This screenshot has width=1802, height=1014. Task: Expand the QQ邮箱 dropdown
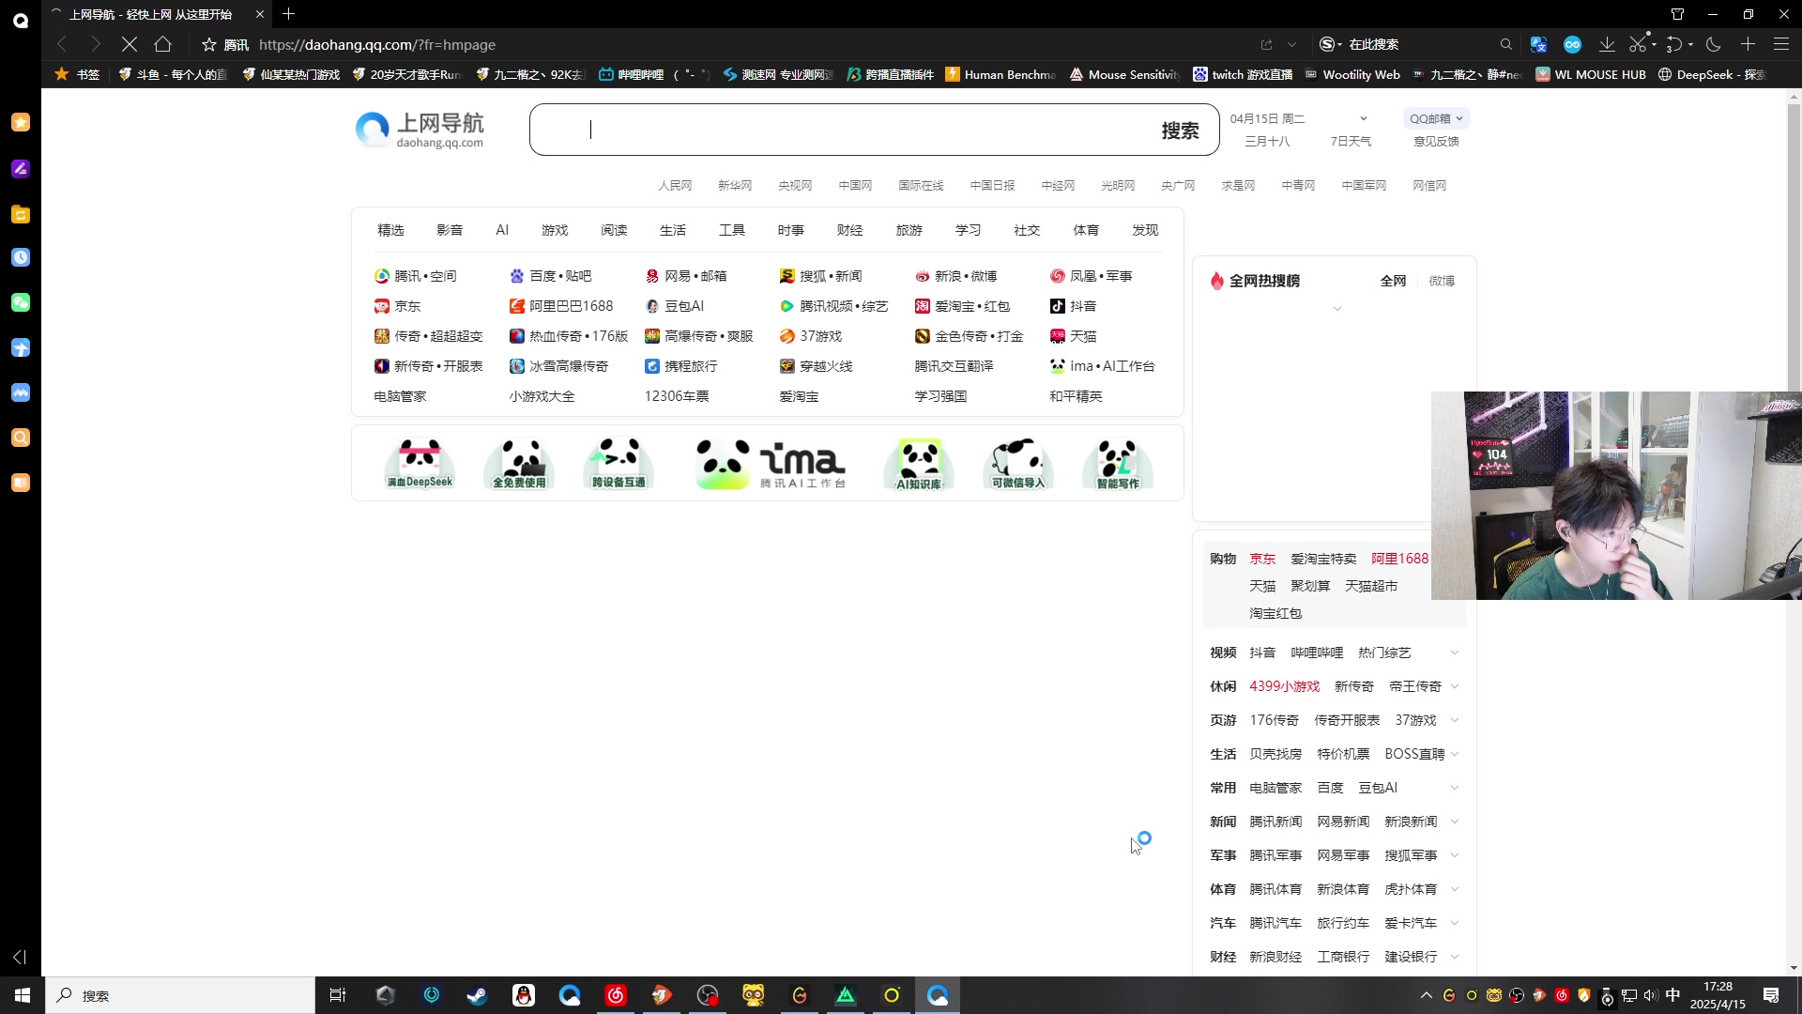point(1436,118)
